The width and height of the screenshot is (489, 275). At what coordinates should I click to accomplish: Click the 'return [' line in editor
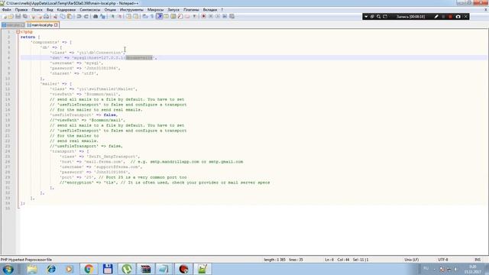click(x=31, y=37)
